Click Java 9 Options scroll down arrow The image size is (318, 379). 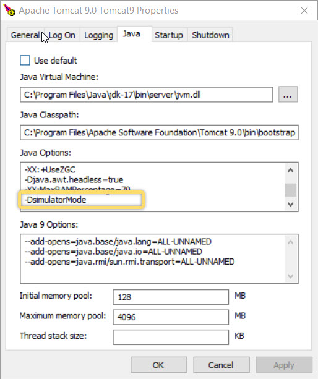pyautogui.click(x=290, y=276)
